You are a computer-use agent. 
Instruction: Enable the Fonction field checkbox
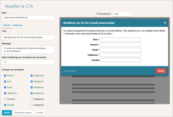coord(5,99)
